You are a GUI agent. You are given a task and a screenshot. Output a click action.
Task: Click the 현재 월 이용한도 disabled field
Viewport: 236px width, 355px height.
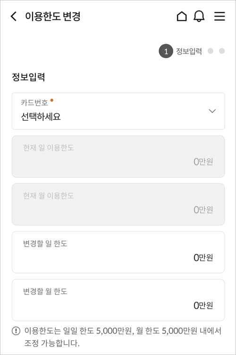pos(118,204)
